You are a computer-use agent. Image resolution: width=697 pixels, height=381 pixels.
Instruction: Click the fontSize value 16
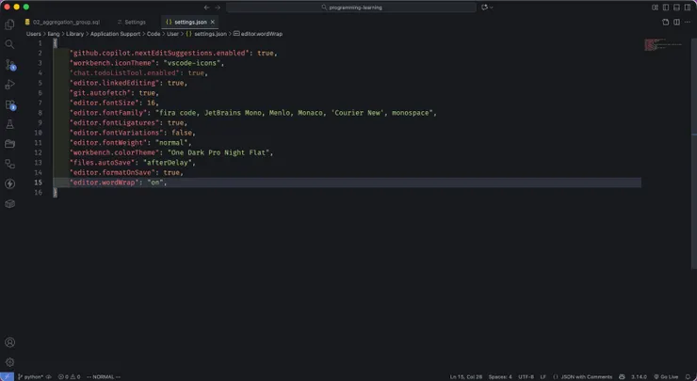tap(151, 103)
